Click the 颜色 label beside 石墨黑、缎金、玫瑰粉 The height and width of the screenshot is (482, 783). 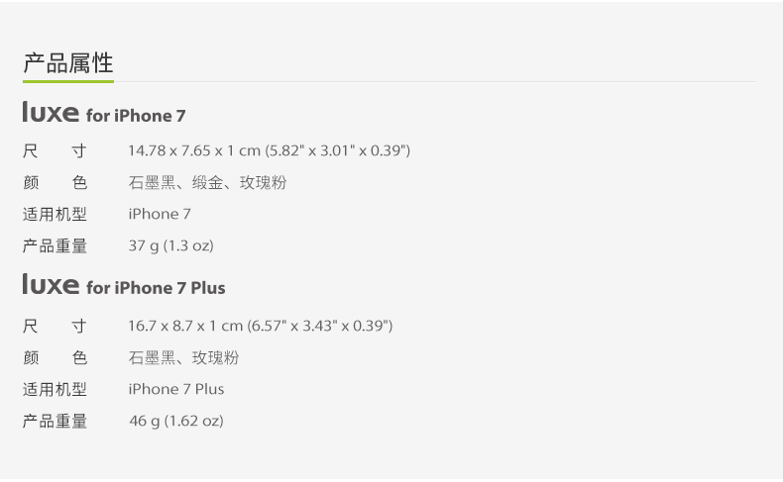coord(55,183)
